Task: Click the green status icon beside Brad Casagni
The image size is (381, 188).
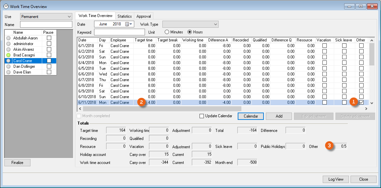Action: (x=8, y=55)
